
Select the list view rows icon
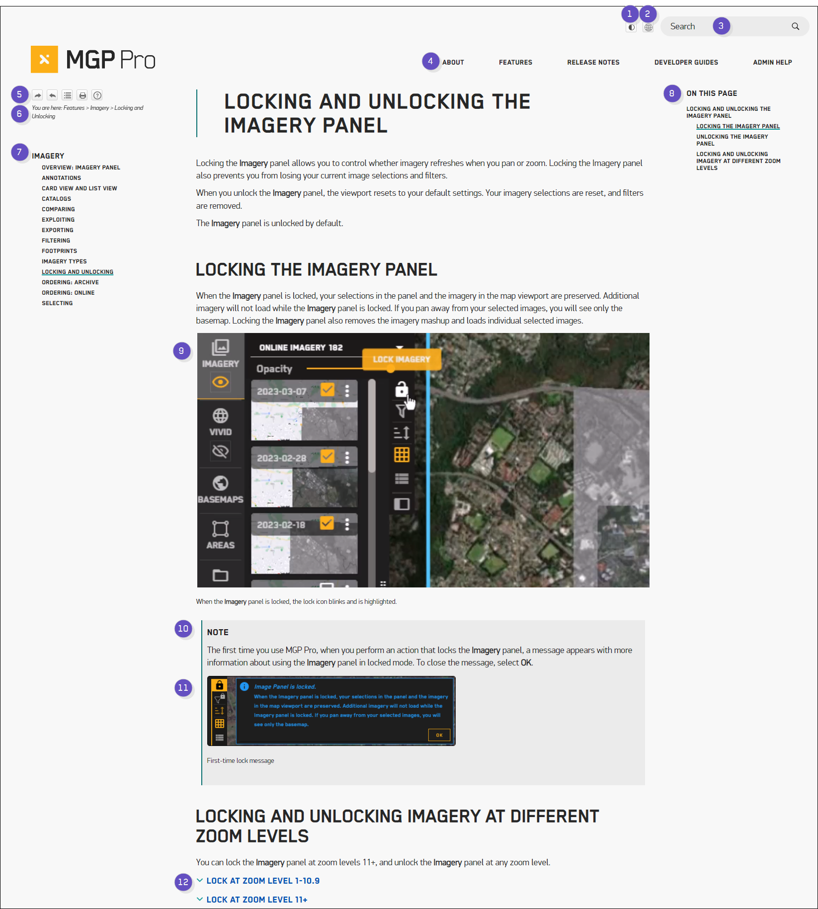402,479
